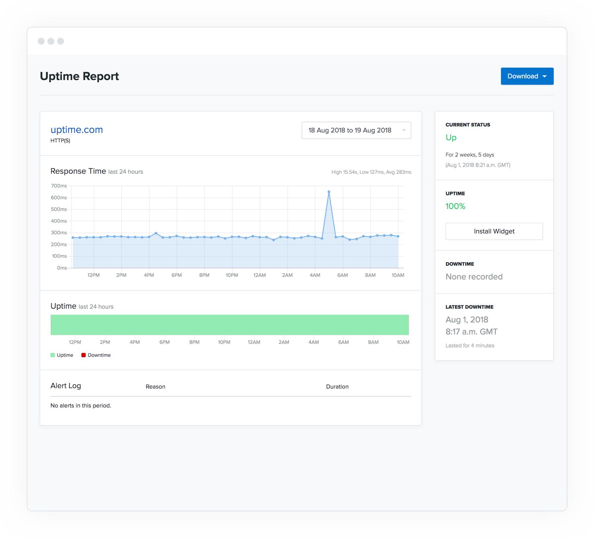Click the 'None recorded' downtime value
594x538 pixels.
[x=474, y=277]
